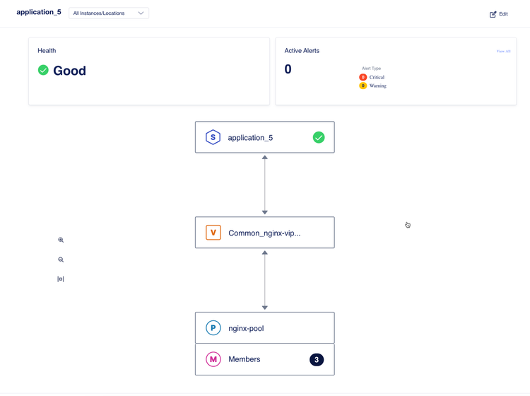Click the dropdown chevron next to All Instances/Locations
530x396 pixels.
(141, 13)
